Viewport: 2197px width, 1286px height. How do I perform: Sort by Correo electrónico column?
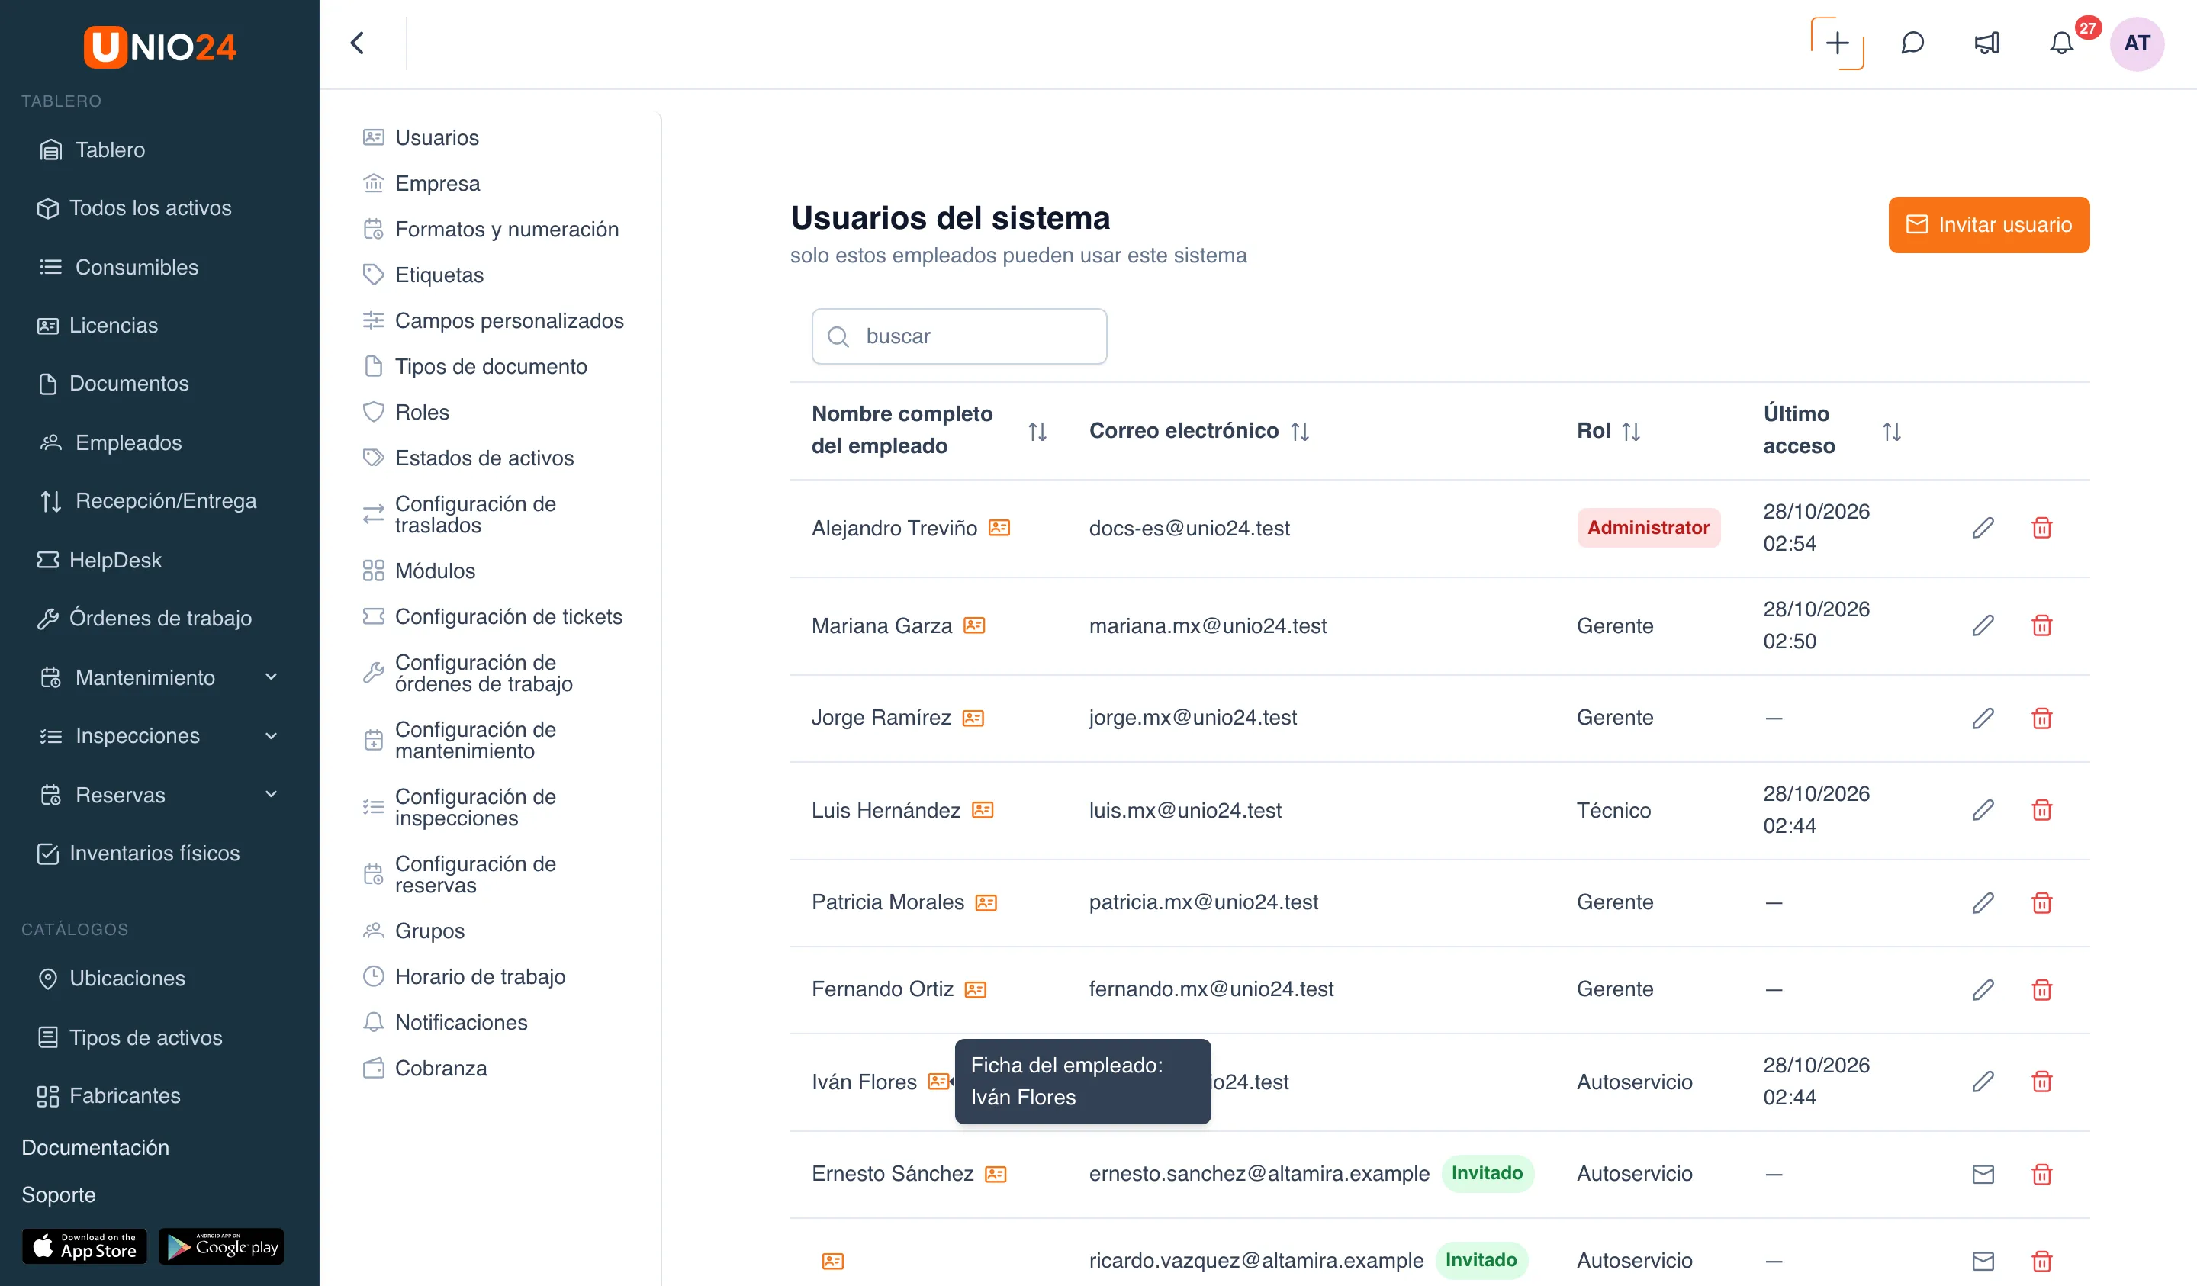tap(1300, 432)
